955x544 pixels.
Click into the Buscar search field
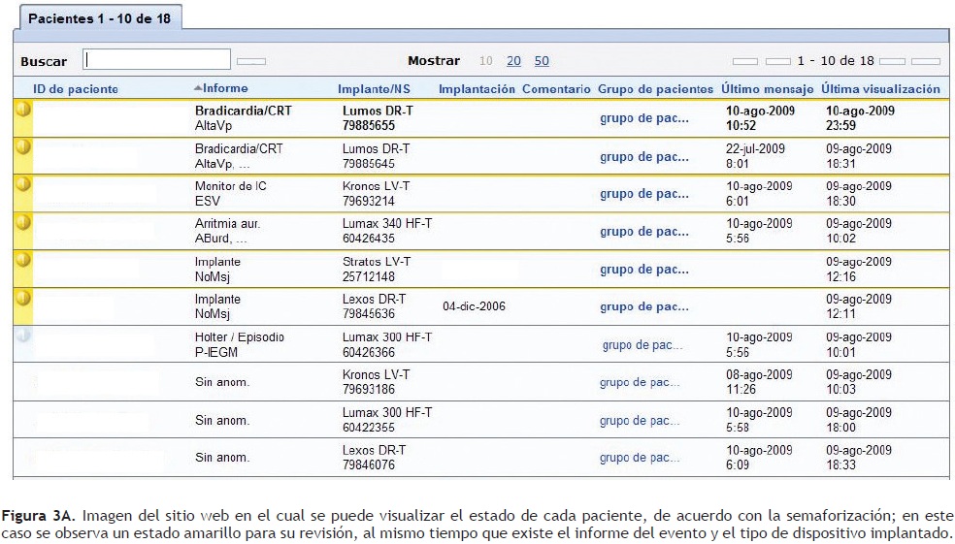(x=157, y=60)
